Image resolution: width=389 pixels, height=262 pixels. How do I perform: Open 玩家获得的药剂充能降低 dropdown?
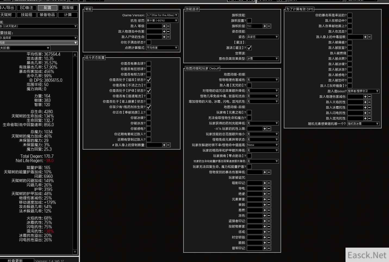point(263,123)
